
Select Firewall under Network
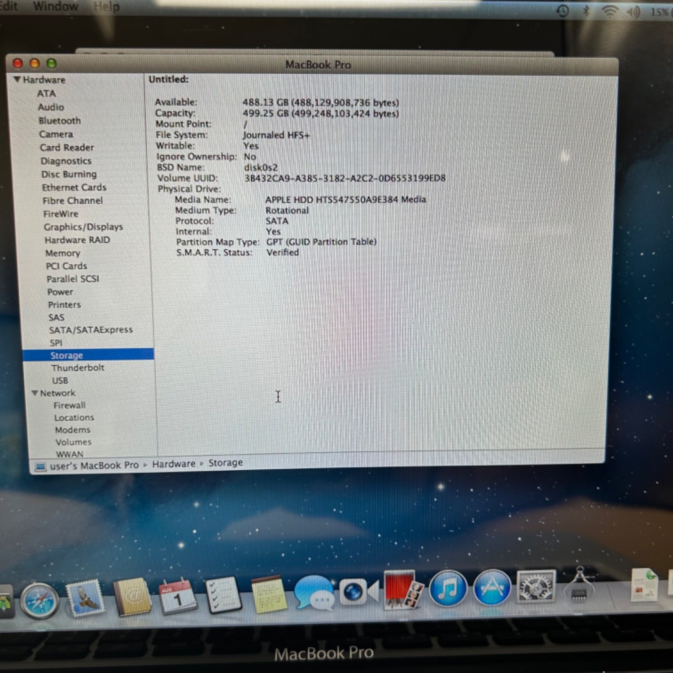(70, 405)
